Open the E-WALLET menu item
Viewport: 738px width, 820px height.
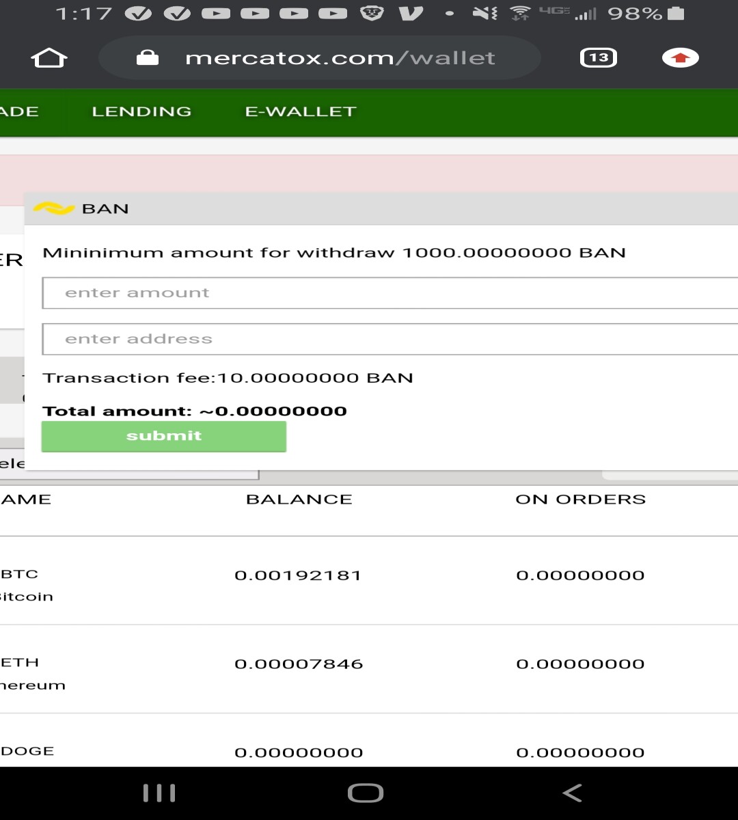point(301,111)
